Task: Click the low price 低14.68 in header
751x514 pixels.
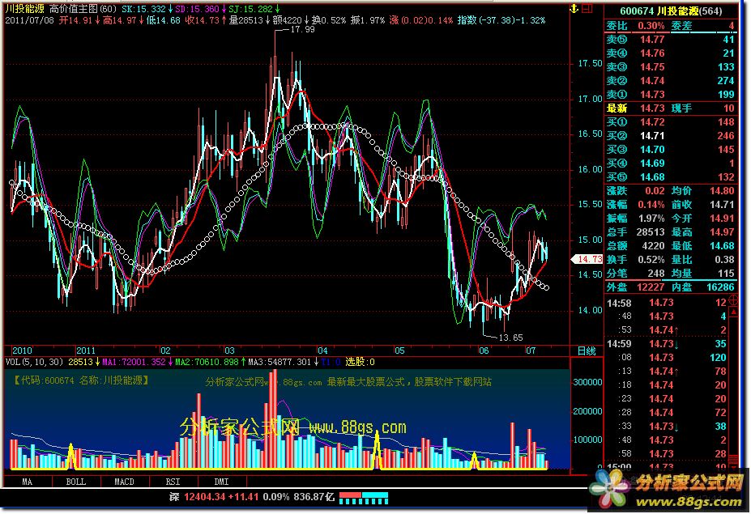Action: (x=164, y=20)
